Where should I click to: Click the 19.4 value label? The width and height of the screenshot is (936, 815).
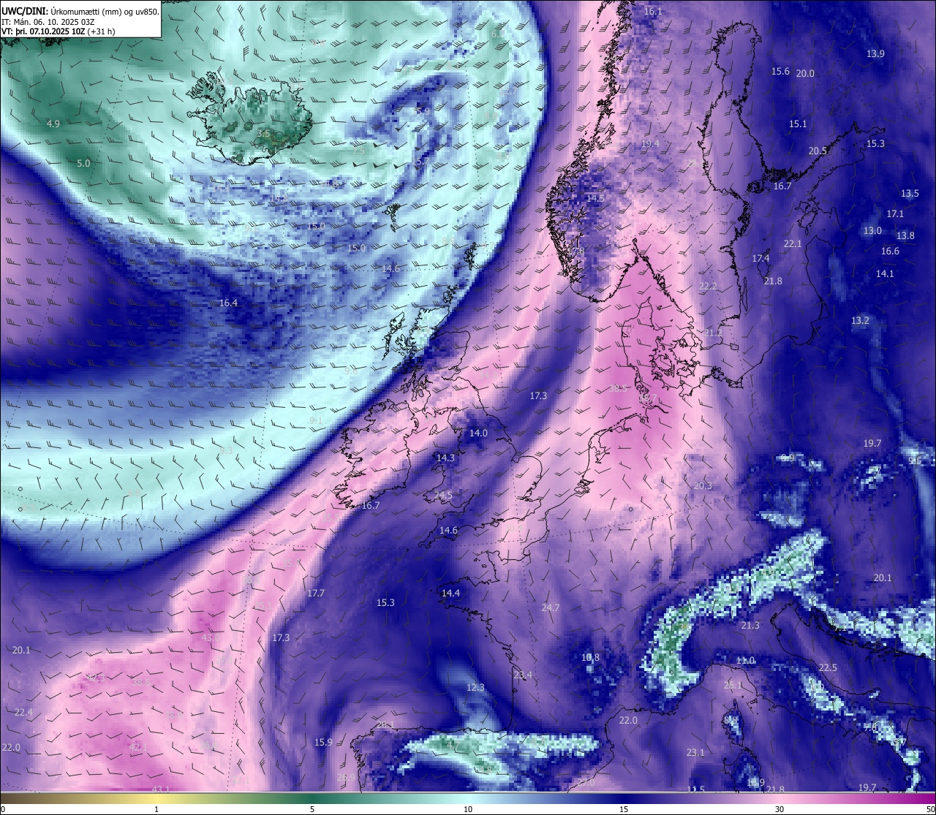(650, 143)
